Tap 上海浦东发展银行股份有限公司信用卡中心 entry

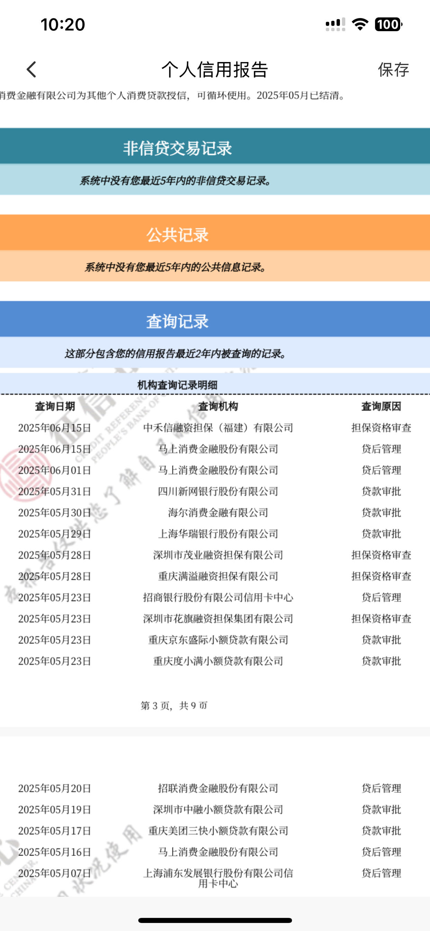pyautogui.click(x=218, y=878)
